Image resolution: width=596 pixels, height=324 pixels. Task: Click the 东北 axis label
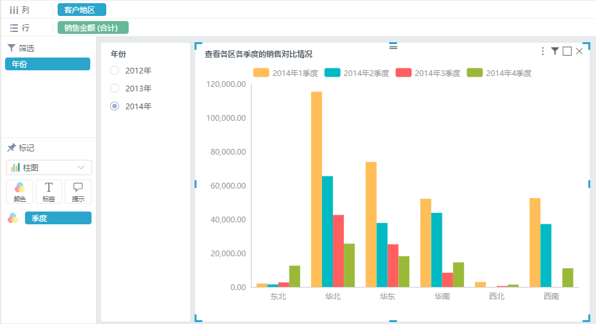[278, 297]
